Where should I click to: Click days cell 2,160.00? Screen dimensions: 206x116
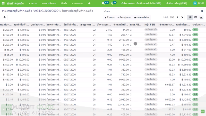(x=124, y=40)
